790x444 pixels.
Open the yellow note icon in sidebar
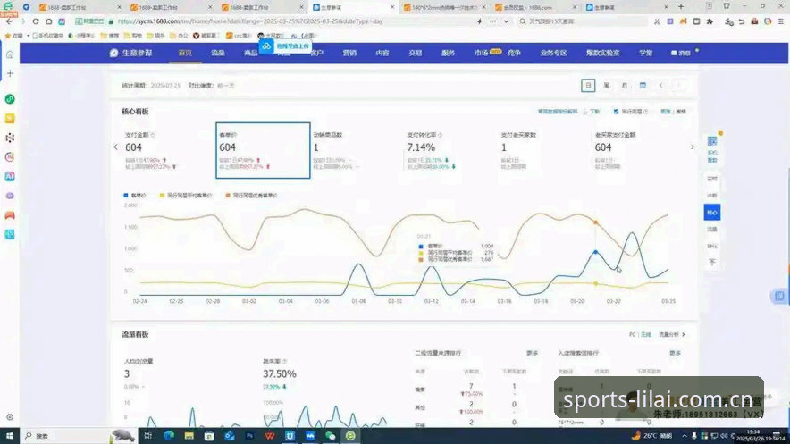coord(10,118)
